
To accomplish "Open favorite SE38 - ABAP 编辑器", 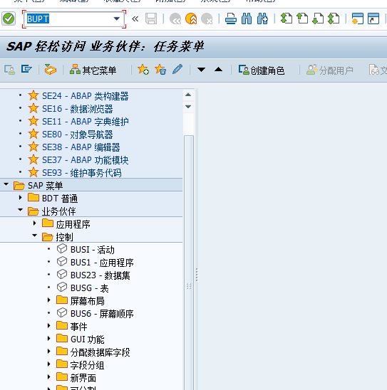I will click(x=81, y=147).
